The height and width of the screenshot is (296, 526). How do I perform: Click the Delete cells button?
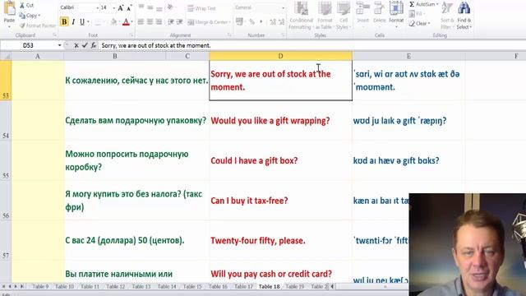click(380, 14)
